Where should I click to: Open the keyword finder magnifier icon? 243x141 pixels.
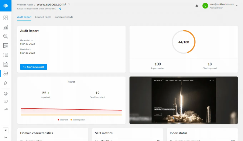coord(5,36)
